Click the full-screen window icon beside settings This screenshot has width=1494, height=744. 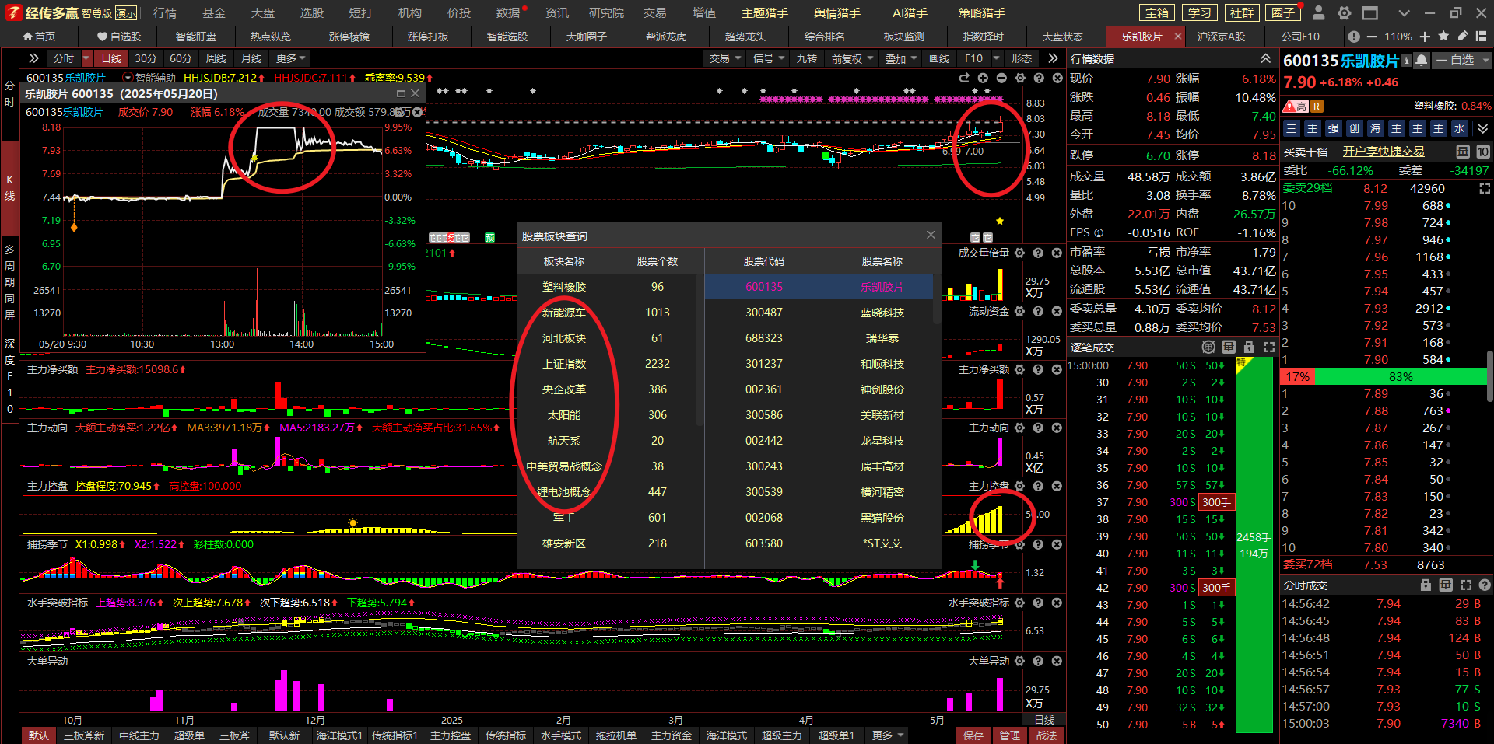(1370, 12)
